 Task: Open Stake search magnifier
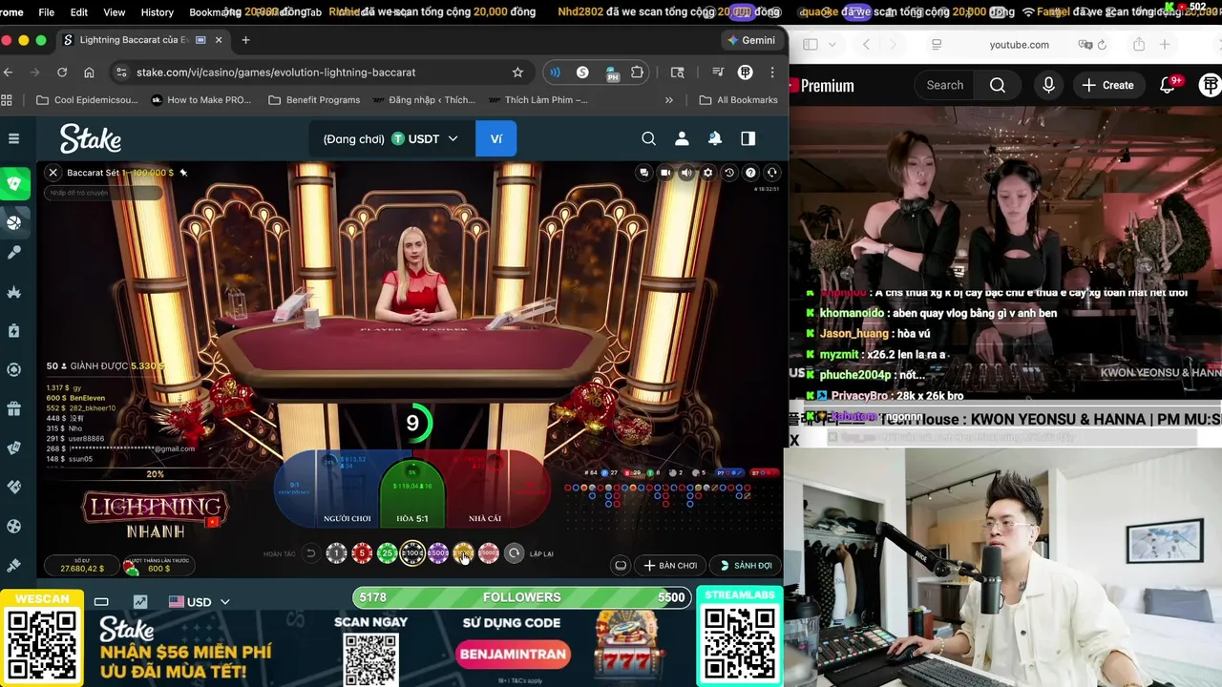(x=648, y=138)
